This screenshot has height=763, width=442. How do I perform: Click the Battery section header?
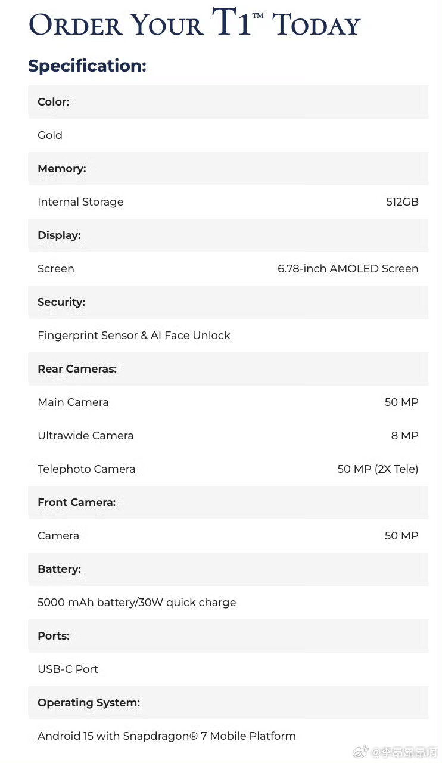point(228,569)
